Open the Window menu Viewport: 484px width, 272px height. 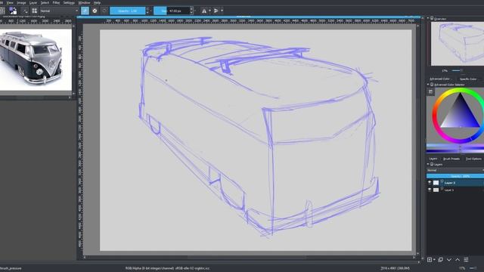point(84,2)
